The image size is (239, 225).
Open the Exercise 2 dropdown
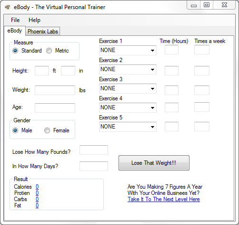tap(128, 69)
